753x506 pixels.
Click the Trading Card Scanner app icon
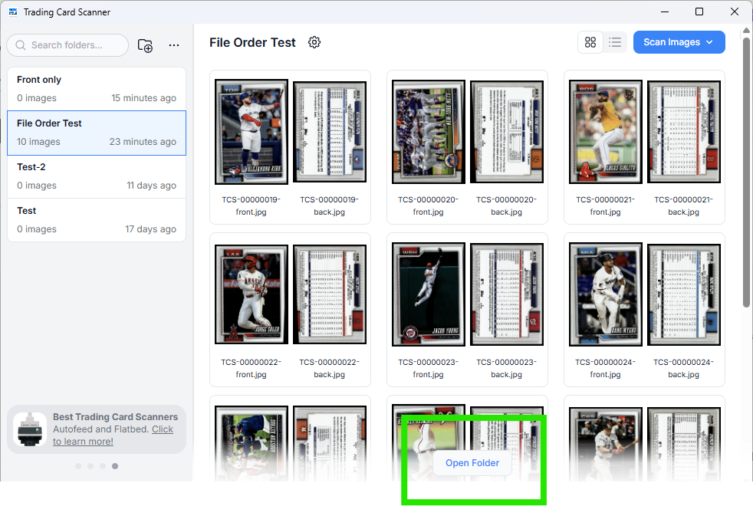(x=13, y=11)
